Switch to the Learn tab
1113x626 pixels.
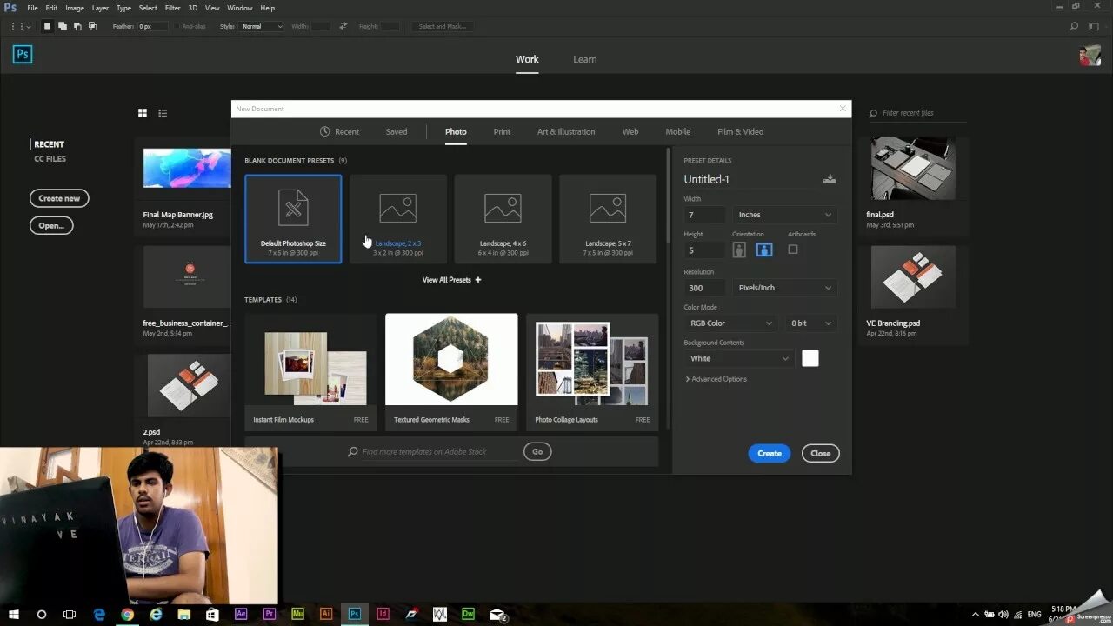(584, 59)
